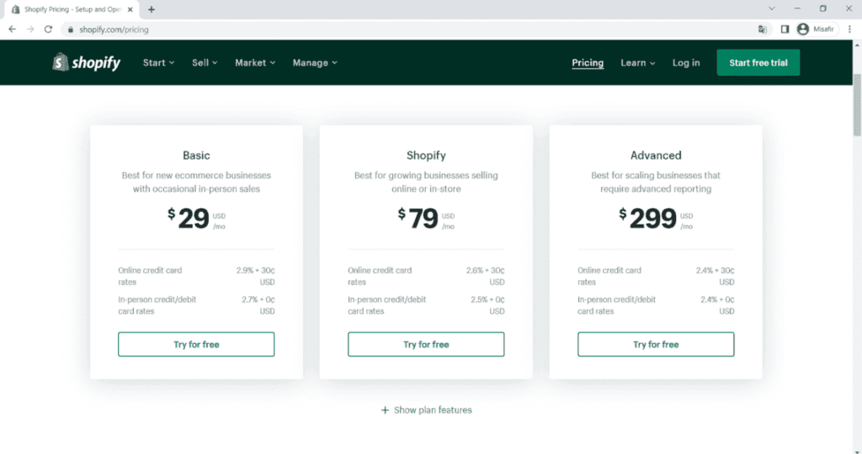The height and width of the screenshot is (454, 862).
Task: Open the tab search chevron
Action: click(x=772, y=8)
